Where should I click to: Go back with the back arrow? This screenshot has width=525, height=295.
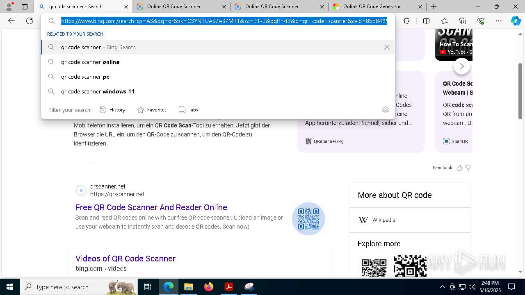[11, 21]
